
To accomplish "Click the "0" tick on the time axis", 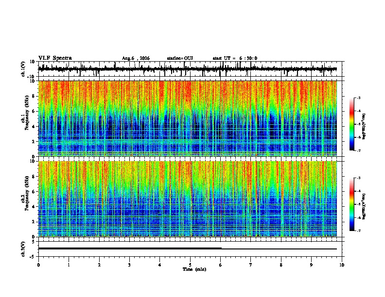I will coord(38,265).
